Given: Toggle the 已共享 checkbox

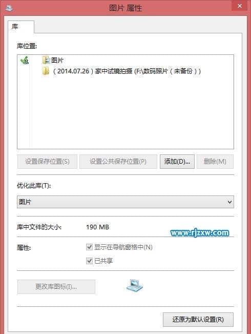Looking at the screenshot, I should pos(89,261).
